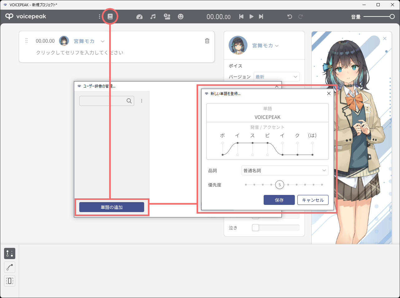
Task: Click the music note icon in toolbar
Action: (153, 17)
